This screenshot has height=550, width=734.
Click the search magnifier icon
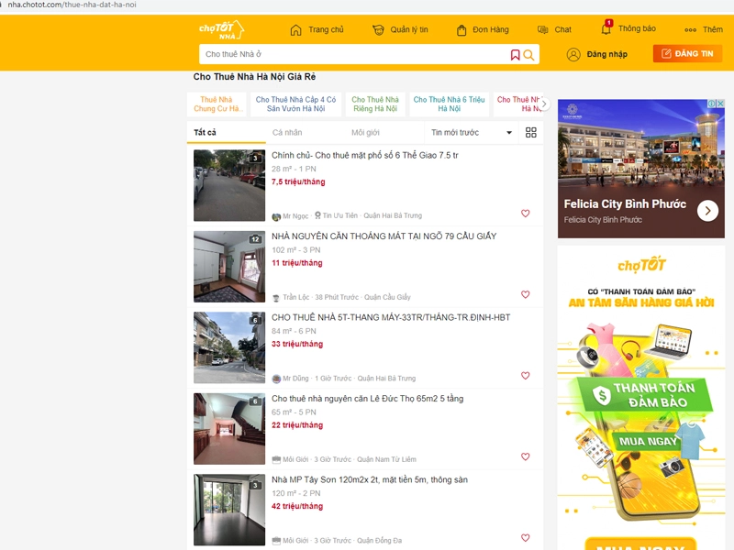tap(528, 55)
